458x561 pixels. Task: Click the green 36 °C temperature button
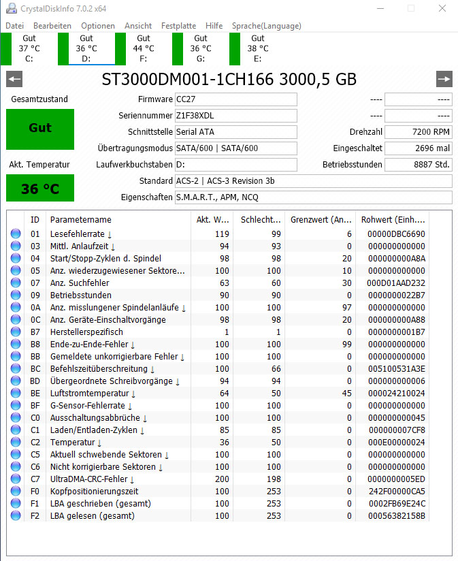coord(40,188)
